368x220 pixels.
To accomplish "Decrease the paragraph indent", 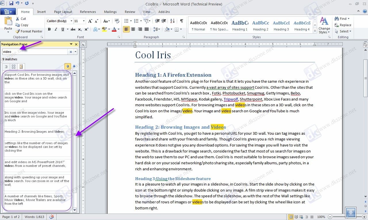I will coord(157,21).
